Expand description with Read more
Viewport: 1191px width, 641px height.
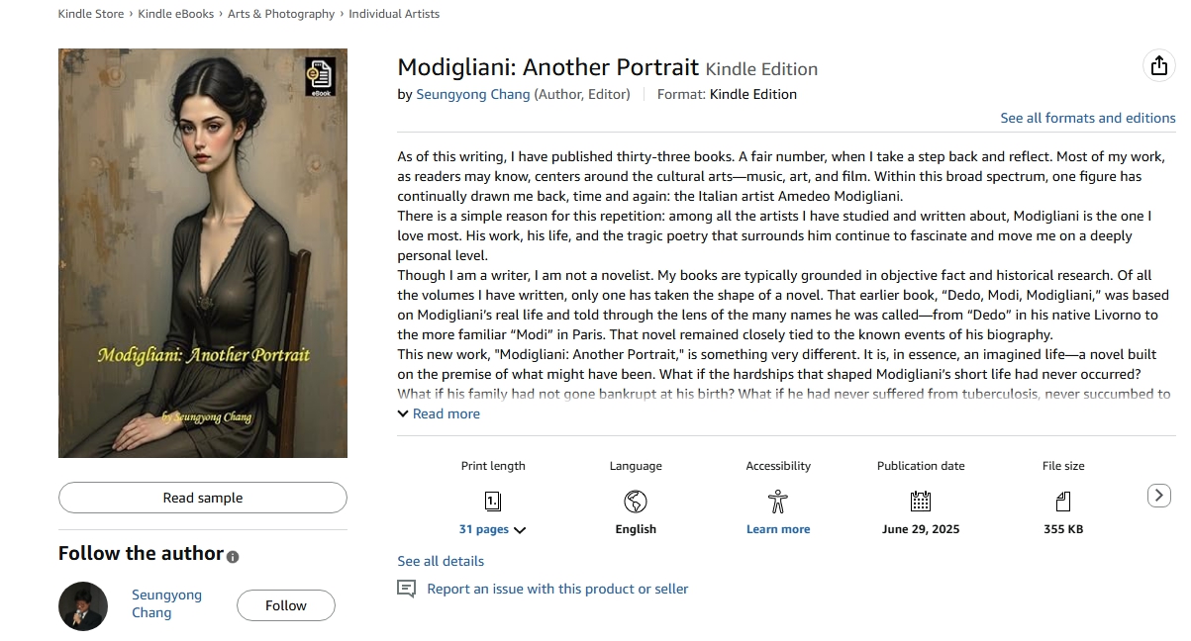click(439, 413)
